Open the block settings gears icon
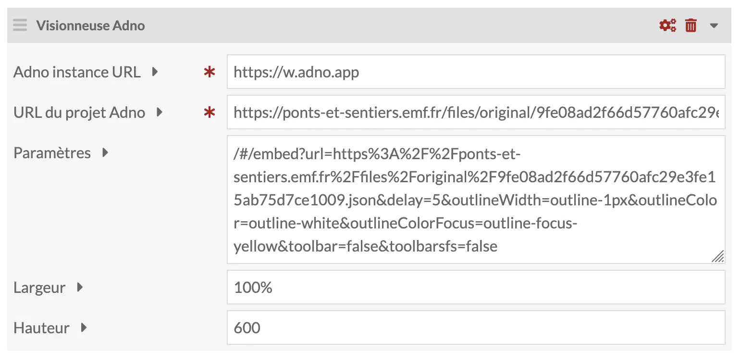741x353 pixels. [x=667, y=25]
